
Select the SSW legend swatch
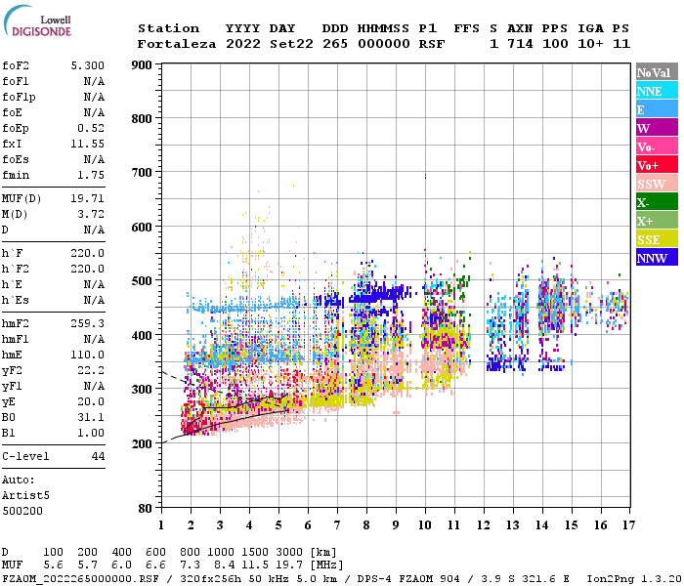coord(657,184)
